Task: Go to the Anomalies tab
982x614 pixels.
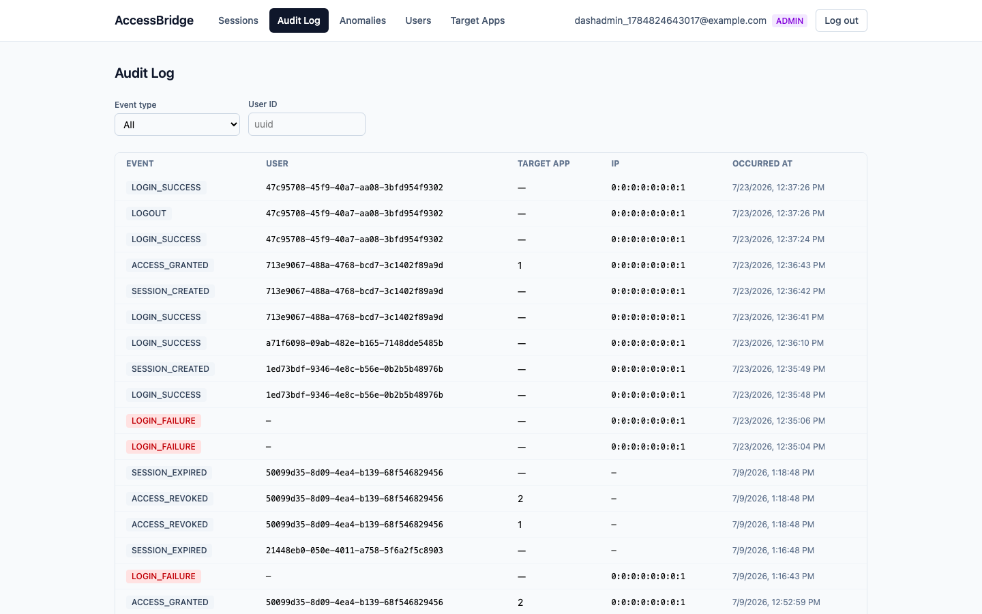Action: pos(363,20)
